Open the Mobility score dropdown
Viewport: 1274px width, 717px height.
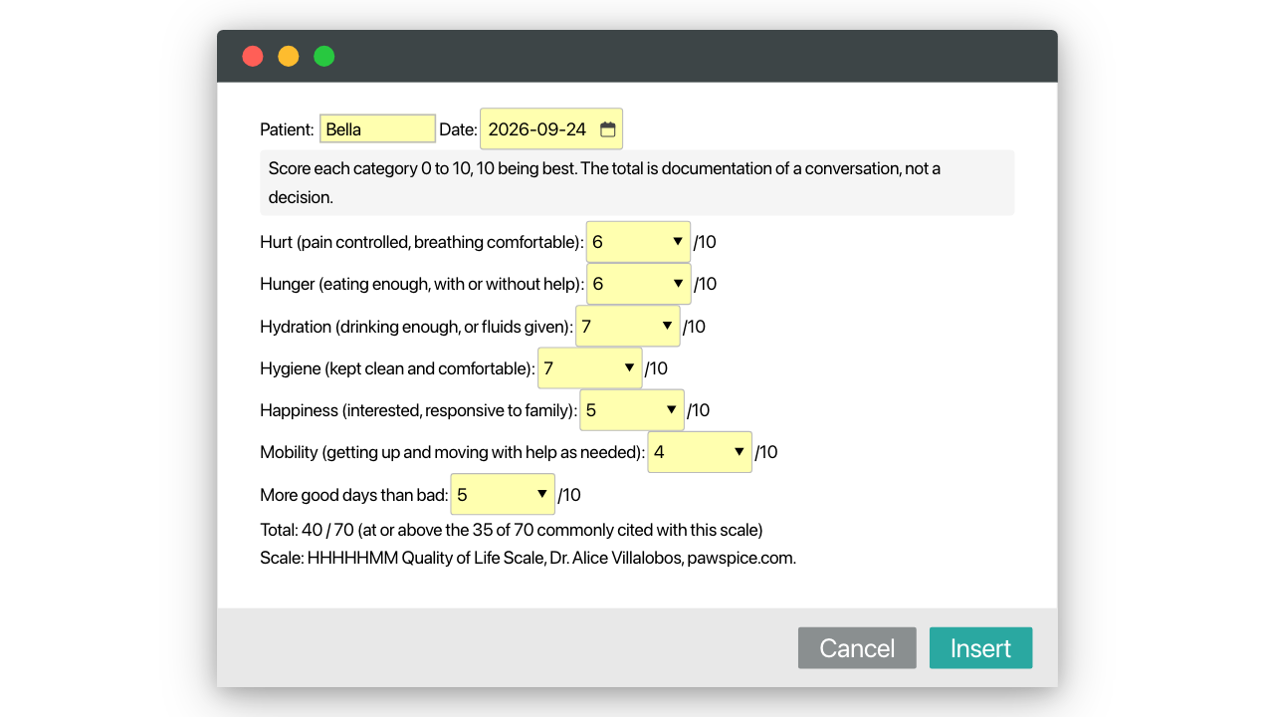[700, 452]
